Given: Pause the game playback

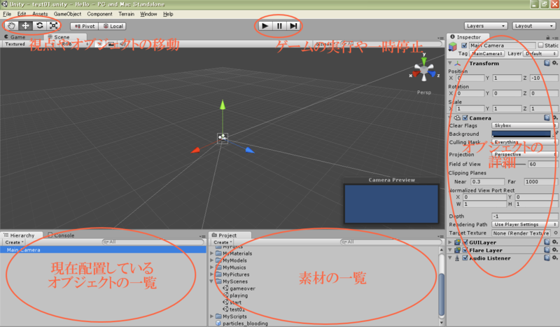Looking at the screenshot, I should 279,26.
